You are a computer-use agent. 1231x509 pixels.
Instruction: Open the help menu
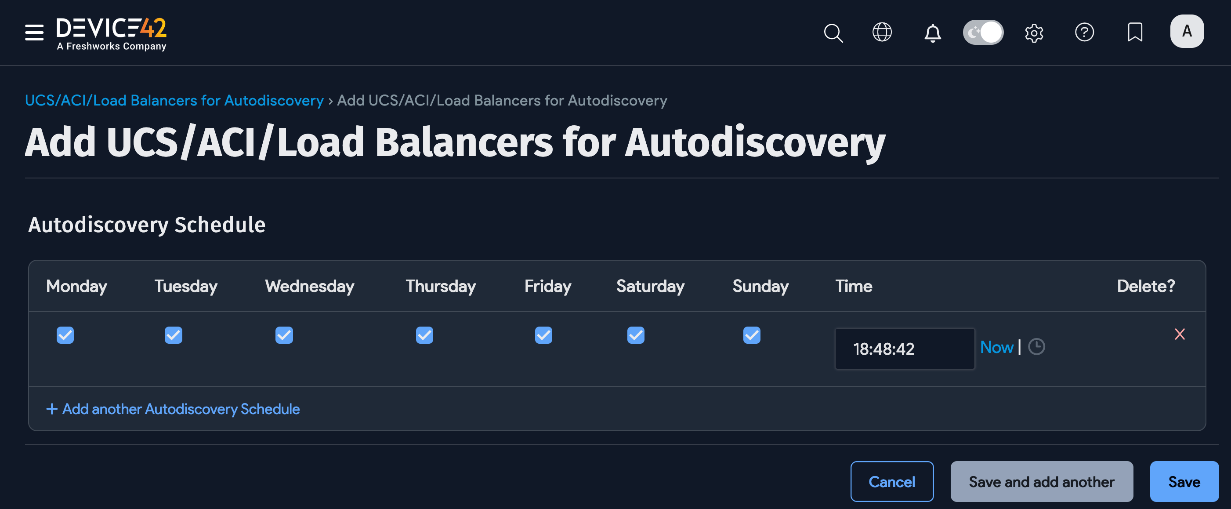tap(1084, 33)
